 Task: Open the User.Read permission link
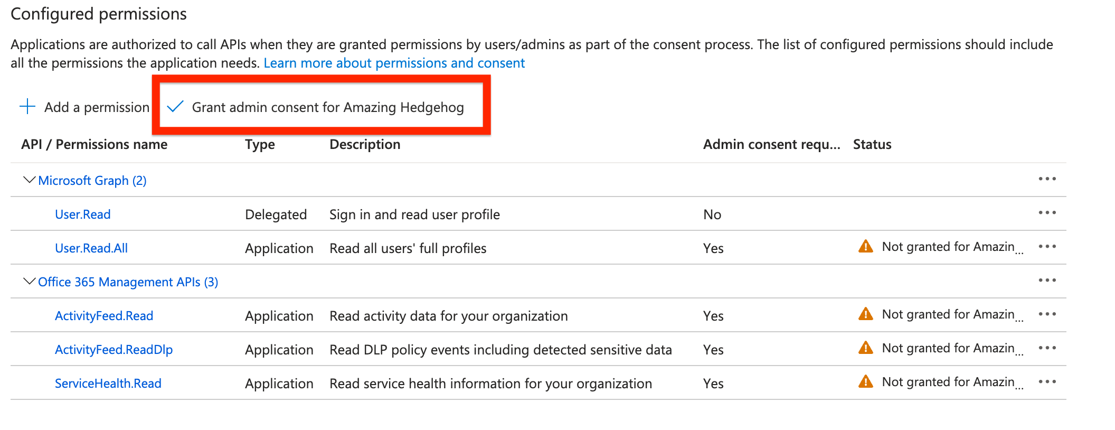click(x=83, y=214)
